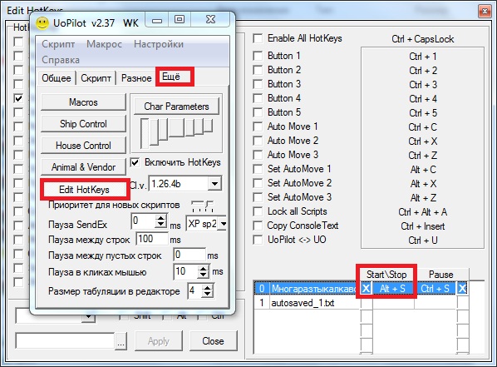Screen dimensions: 497x367
Task: Click the Apply button
Action: pyautogui.click(x=159, y=341)
